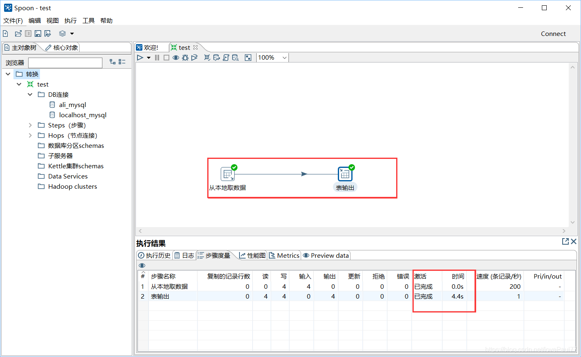Click the explore repository icon
Viewport: 581px width, 357px height.
[28, 33]
